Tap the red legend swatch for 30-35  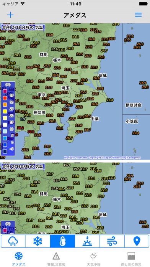coord(5,98)
